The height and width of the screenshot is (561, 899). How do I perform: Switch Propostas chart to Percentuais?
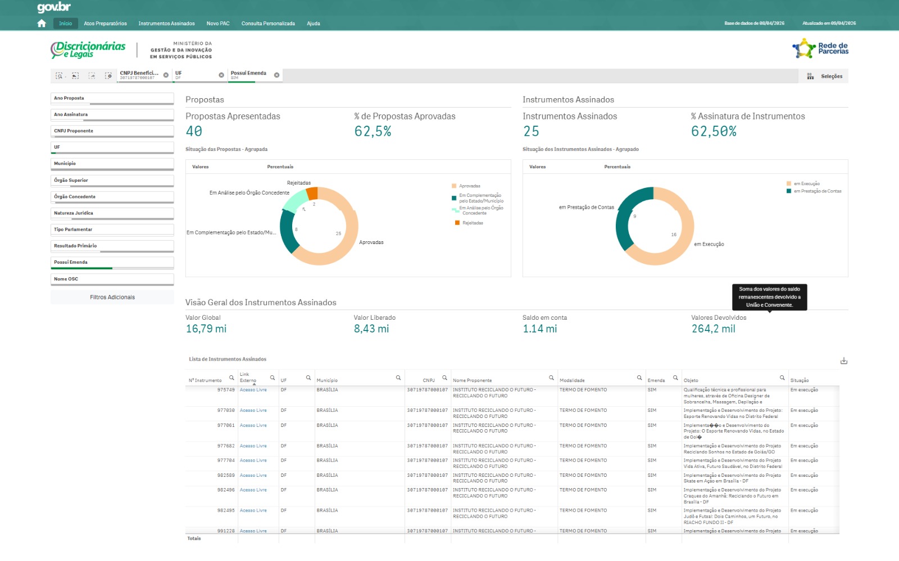tap(280, 167)
